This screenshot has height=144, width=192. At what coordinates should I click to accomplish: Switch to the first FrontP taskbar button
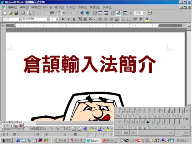[61, 141]
